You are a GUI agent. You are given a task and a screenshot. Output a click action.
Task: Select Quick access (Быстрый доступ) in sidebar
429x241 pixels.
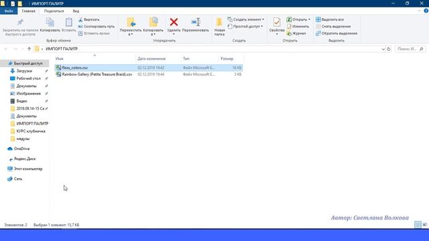(x=28, y=64)
